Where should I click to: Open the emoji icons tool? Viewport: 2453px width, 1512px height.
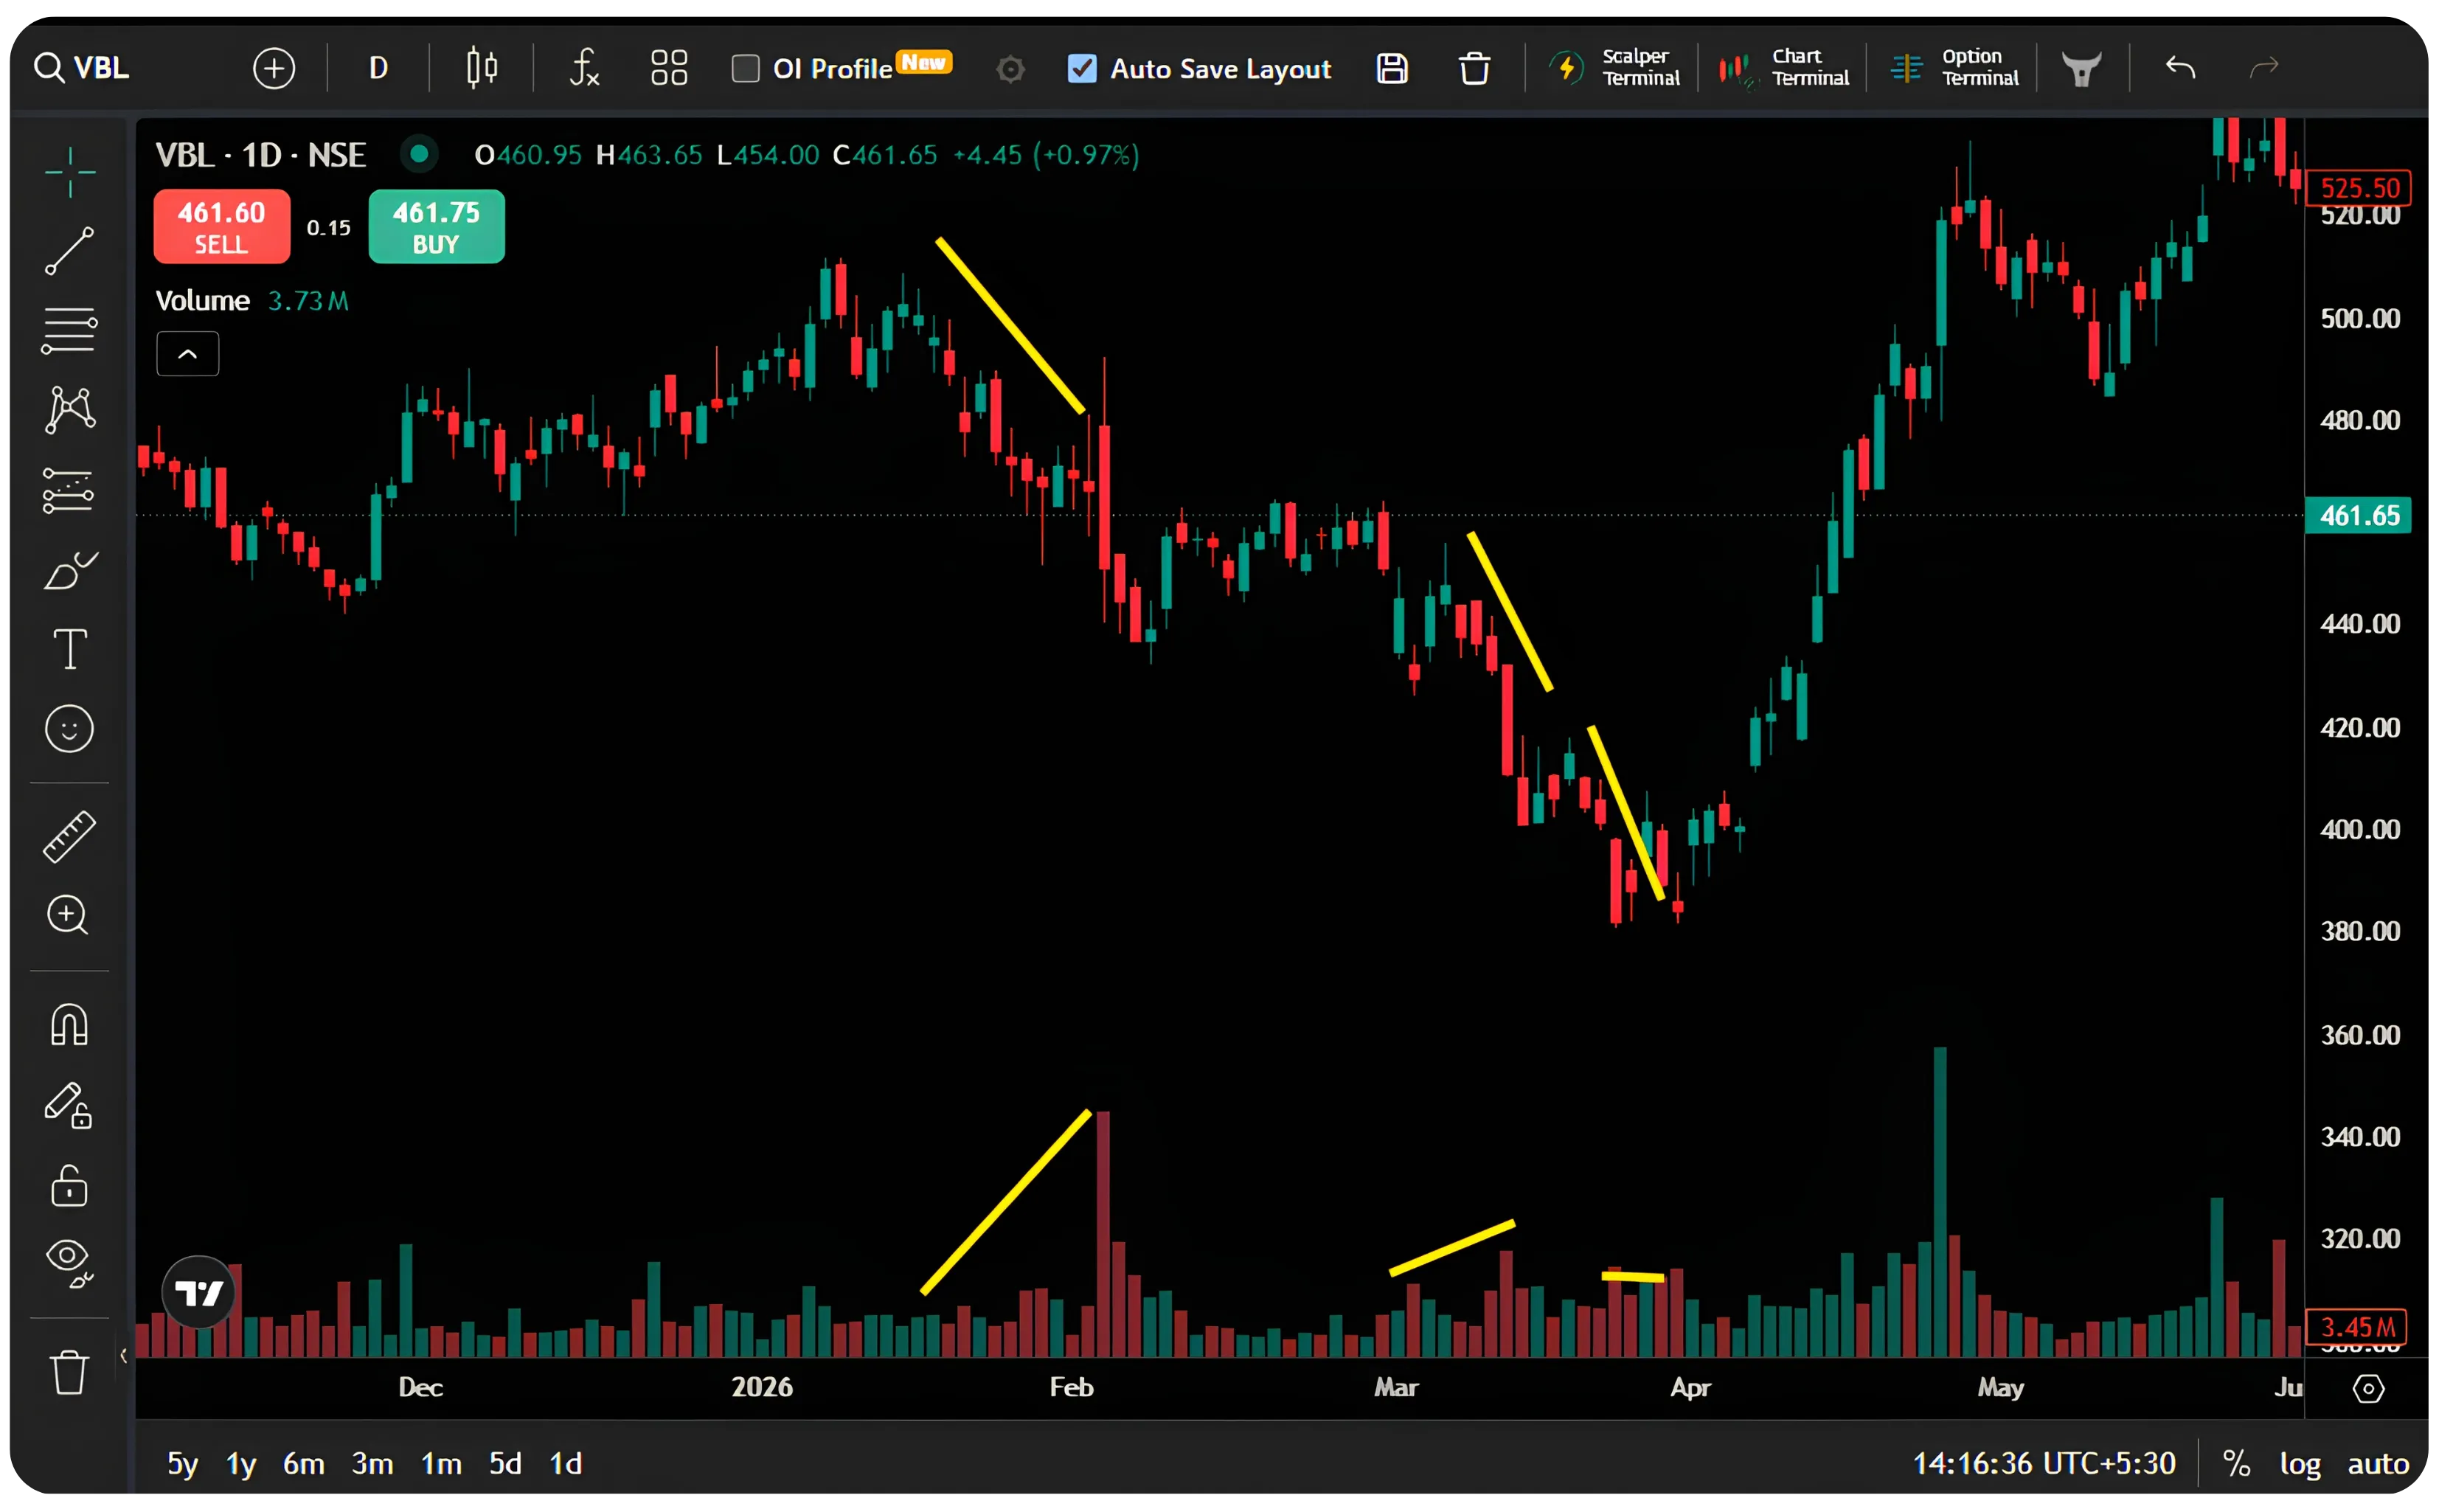pyautogui.click(x=70, y=729)
